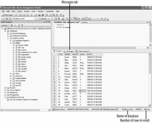
Task: Collapse the Tables folder node
Action: pyautogui.click(x=11, y=43)
